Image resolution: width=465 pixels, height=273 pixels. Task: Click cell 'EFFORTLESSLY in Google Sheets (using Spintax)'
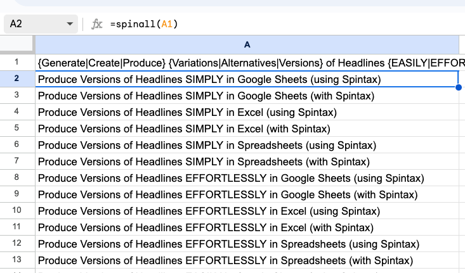[x=247, y=178]
